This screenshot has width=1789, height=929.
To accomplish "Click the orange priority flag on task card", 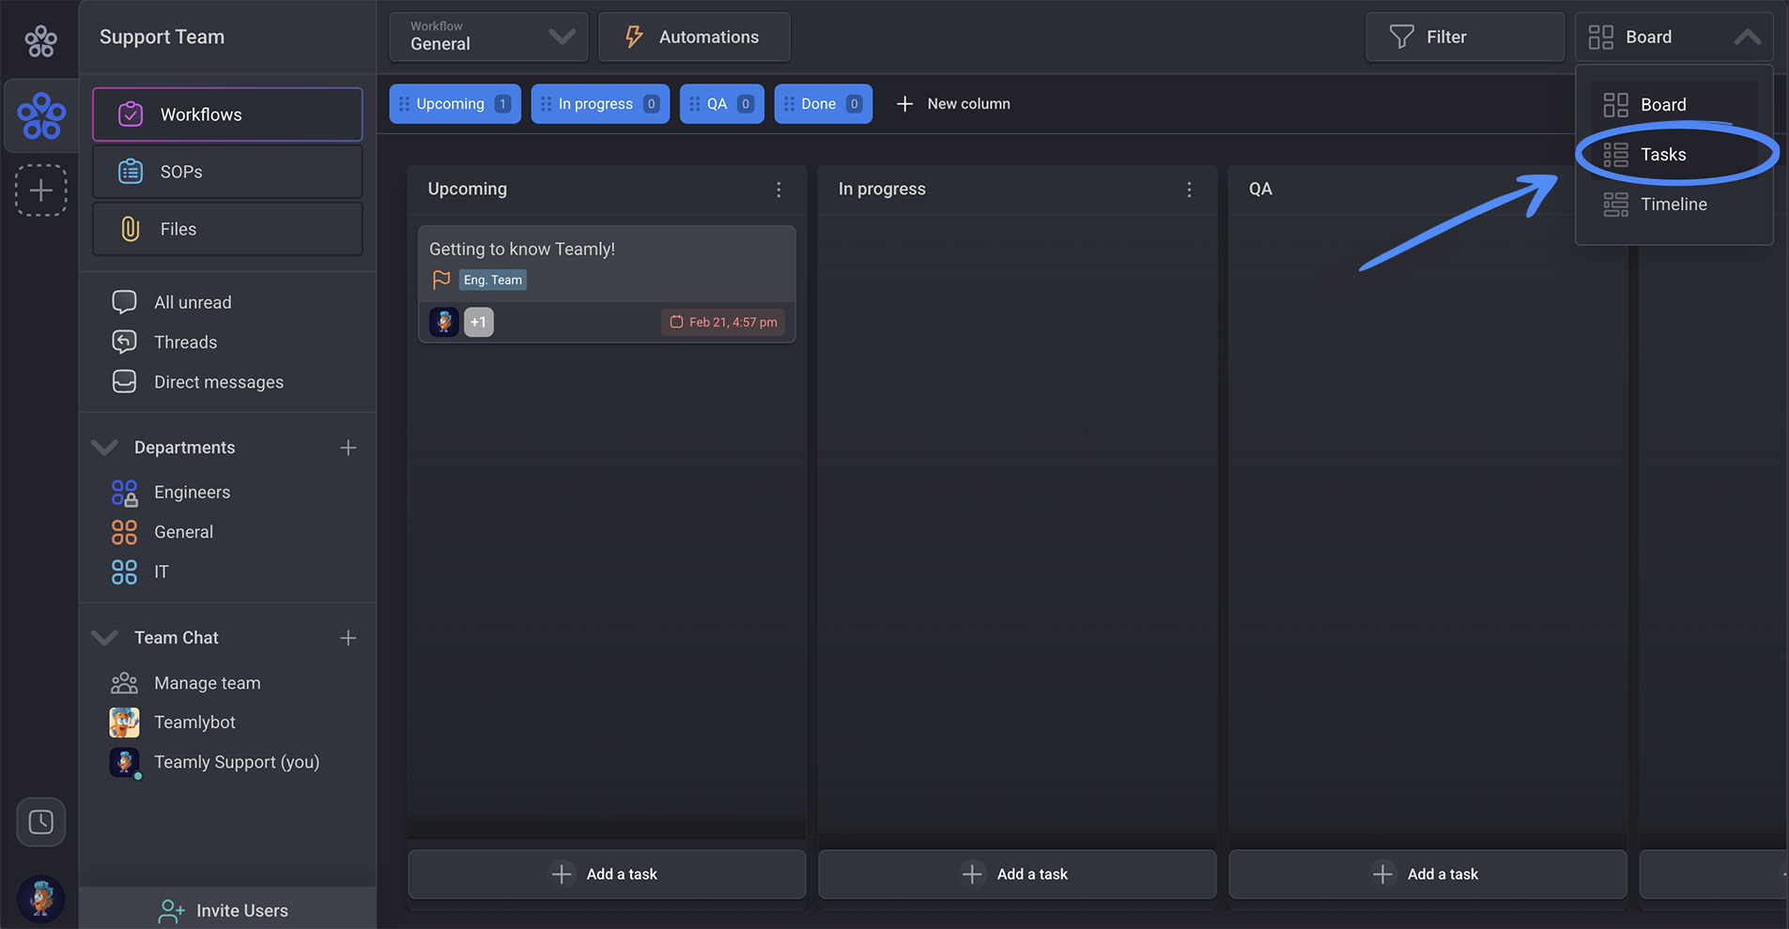I will point(441,280).
